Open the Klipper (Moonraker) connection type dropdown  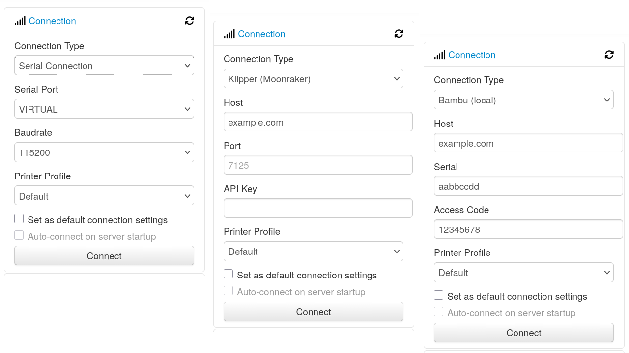(x=313, y=79)
